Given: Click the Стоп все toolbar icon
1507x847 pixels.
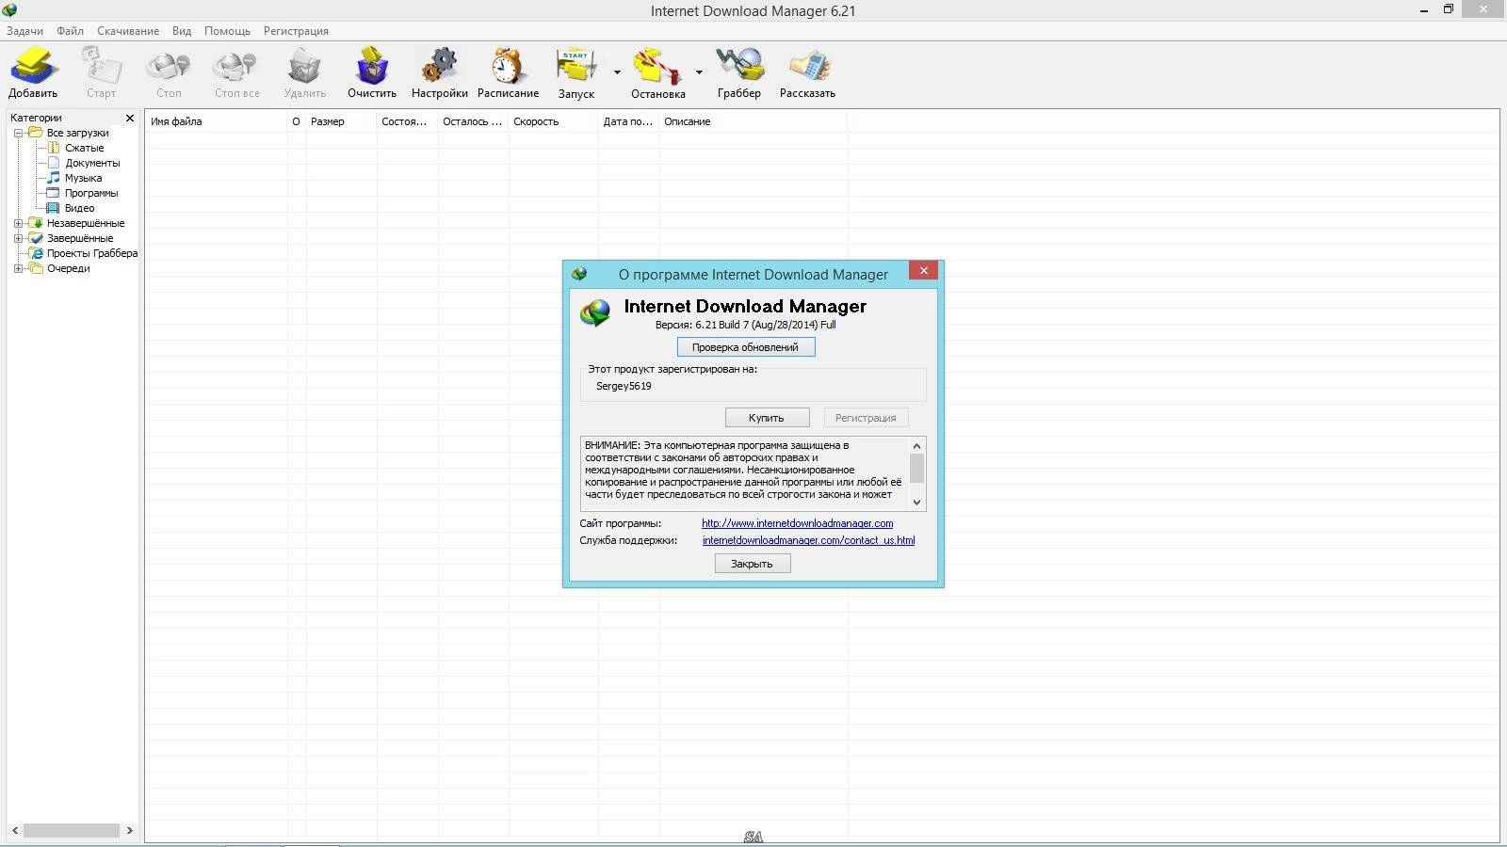Looking at the screenshot, I should pyautogui.click(x=235, y=66).
